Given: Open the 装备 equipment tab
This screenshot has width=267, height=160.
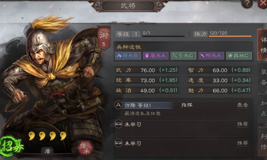Looking at the screenshot, I should 262,77.
